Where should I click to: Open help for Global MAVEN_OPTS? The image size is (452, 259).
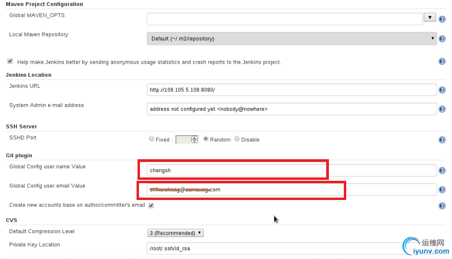point(442,19)
